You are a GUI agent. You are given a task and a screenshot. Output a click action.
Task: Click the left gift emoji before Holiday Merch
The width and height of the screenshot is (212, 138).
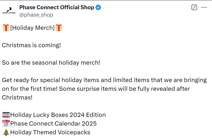(x=6, y=28)
